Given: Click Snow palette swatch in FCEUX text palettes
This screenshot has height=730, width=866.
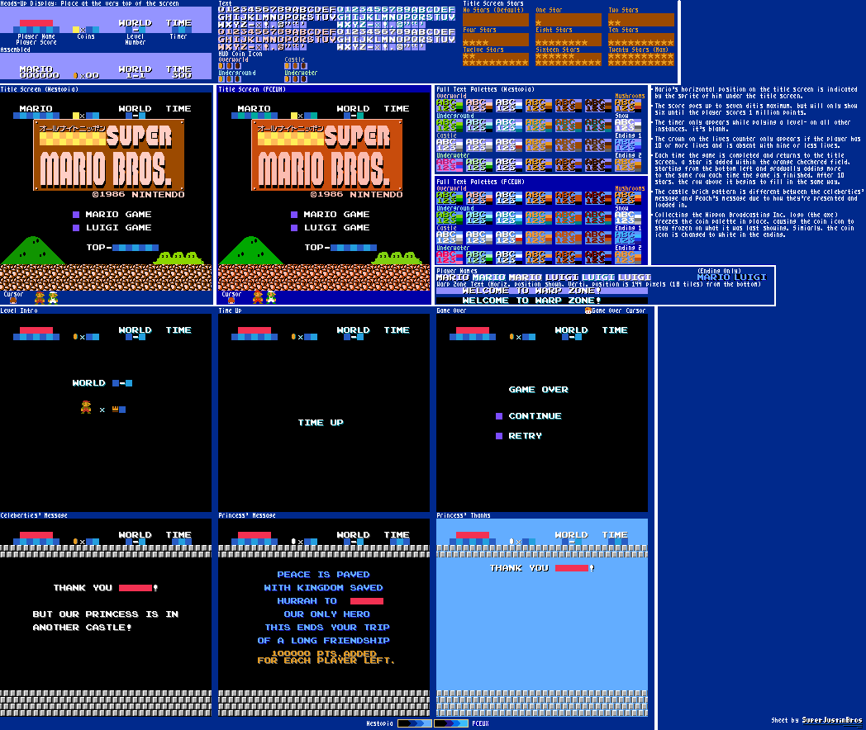Looking at the screenshot, I should click(x=629, y=218).
